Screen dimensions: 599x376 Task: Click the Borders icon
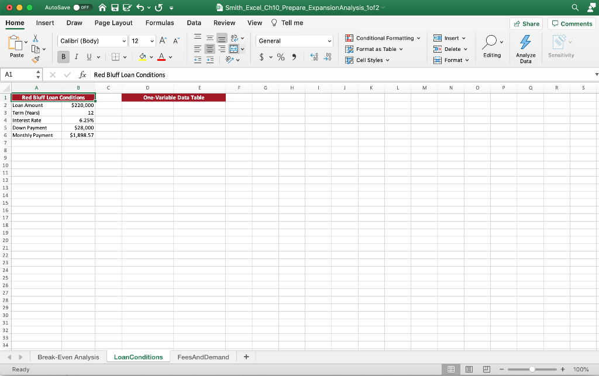pos(115,57)
